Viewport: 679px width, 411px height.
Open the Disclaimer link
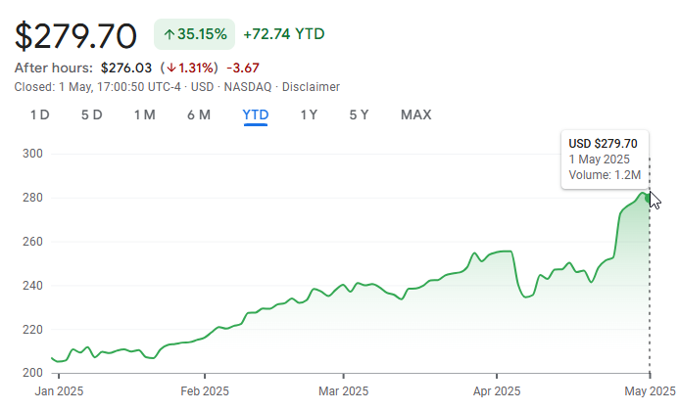[x=311, y=87]
